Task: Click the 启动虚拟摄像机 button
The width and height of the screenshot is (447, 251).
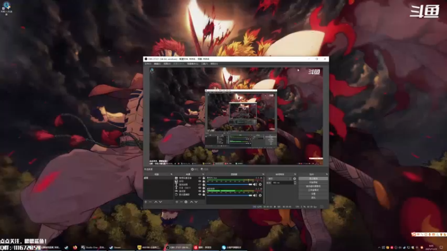Action: 313,186
